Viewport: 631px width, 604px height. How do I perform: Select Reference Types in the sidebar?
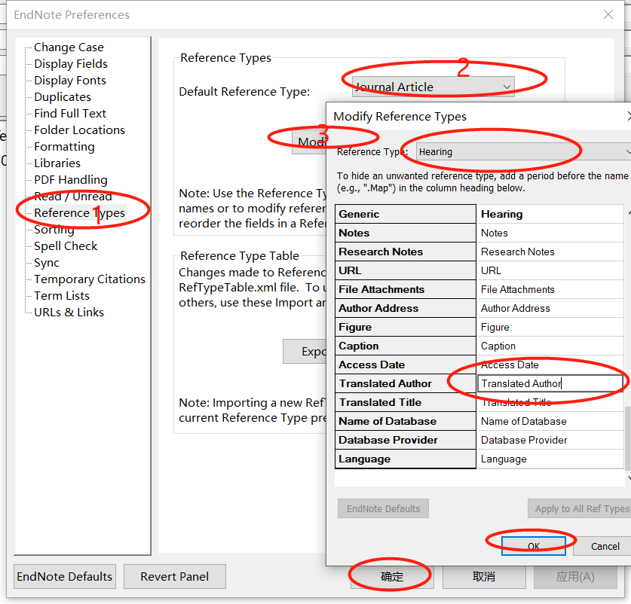pyautogui.click(x=78, y=212)
